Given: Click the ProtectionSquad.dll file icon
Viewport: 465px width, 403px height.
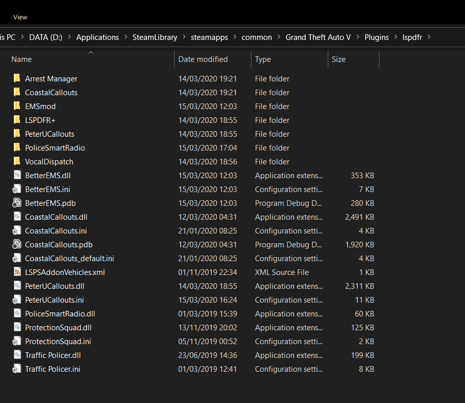Looking at the screenshot, I should pyautogui.click(x=17, y=327).
